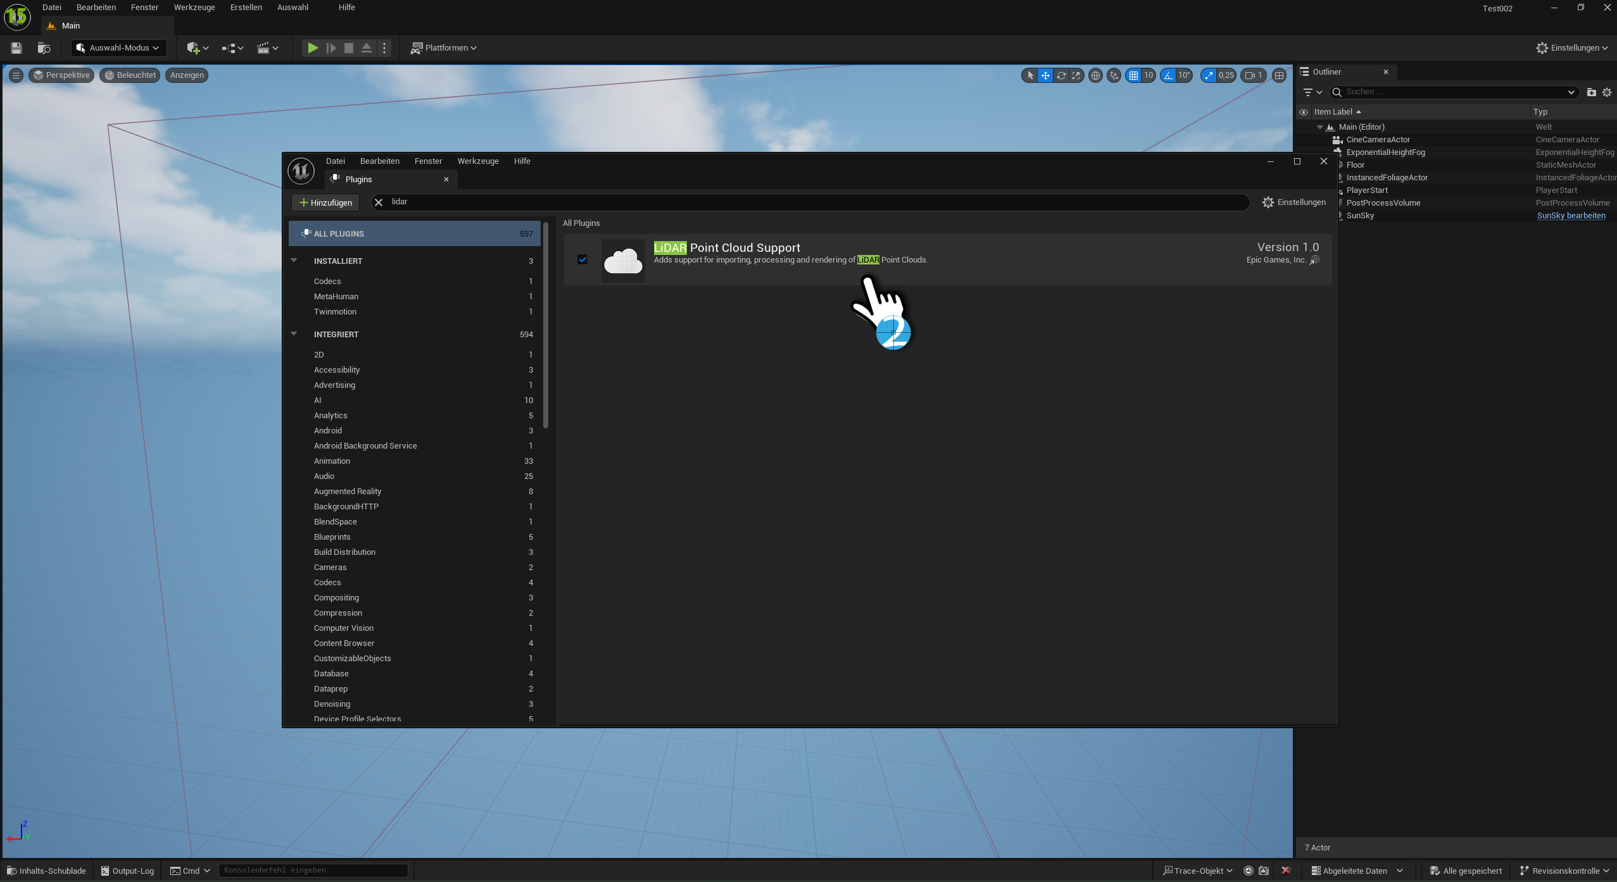Toggle world/local coordinate globe icon

[x=1095, y=75]
